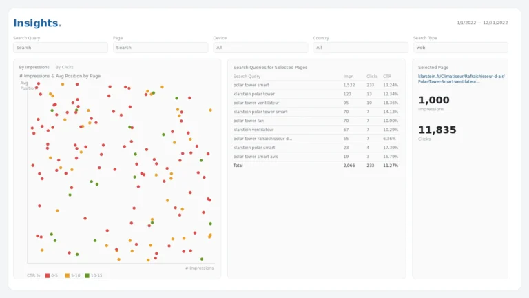Select the 'polar tower fan' query row
Screen dimensions: 529x298
(x=315, y=121)
